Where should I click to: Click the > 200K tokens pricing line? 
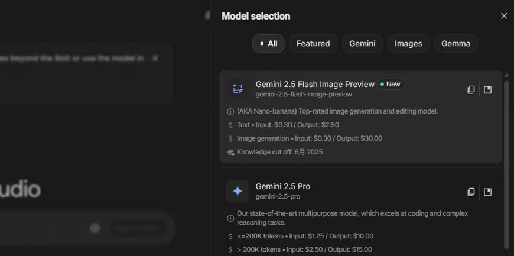pos(304,249)
